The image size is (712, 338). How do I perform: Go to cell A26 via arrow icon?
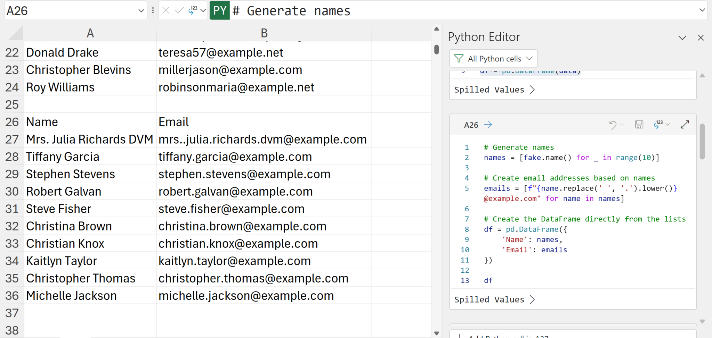(x=488, y=125)
